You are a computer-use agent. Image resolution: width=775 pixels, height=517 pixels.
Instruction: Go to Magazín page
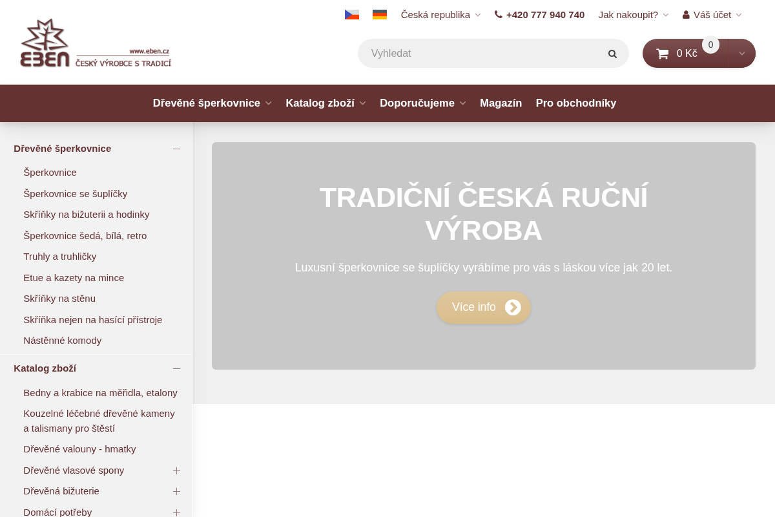tap(501, 103)
